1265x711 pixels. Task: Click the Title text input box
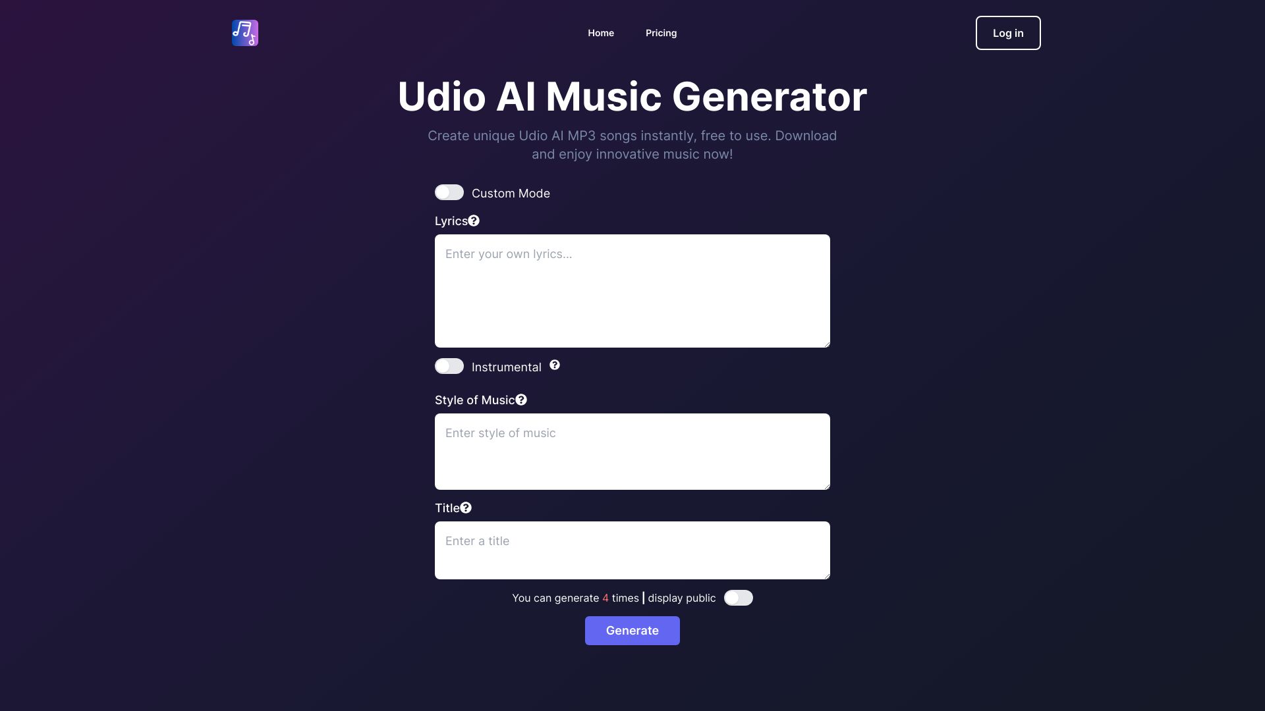632,550
